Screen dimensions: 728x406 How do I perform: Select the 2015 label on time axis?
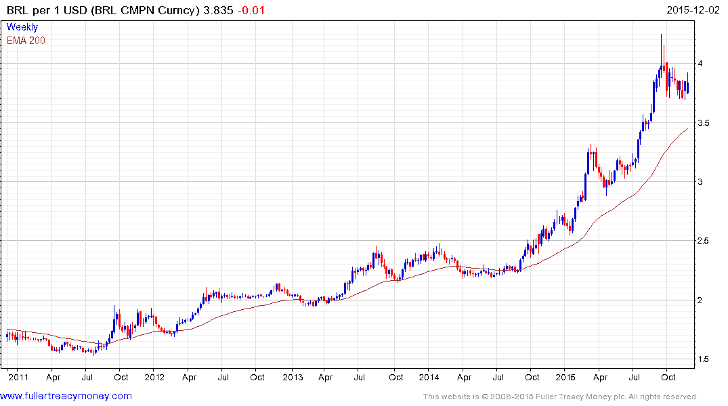(565, 377)
